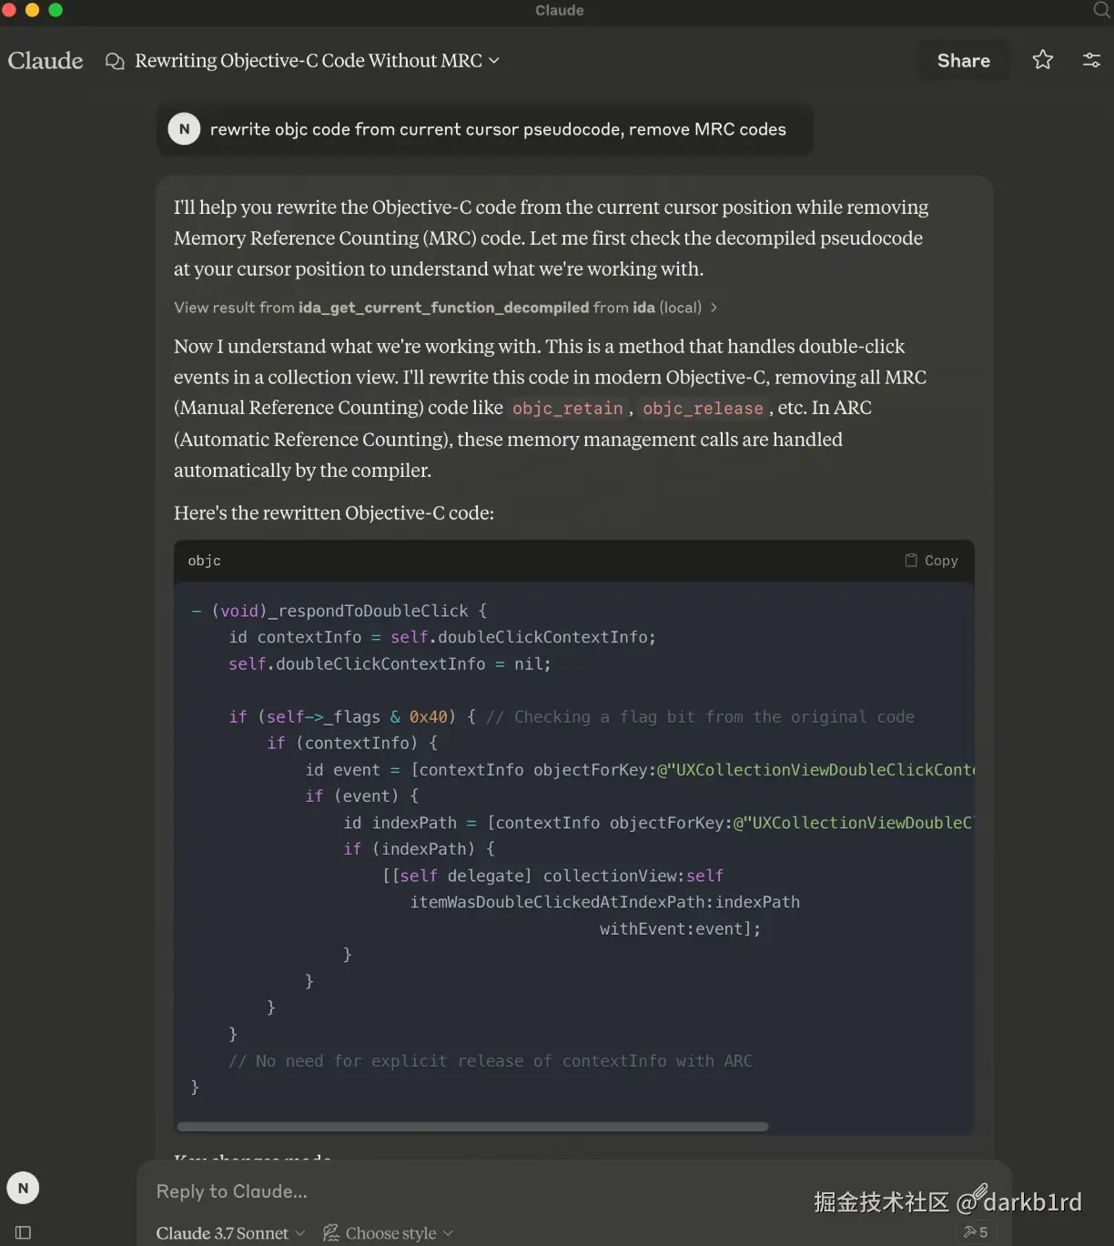Go to Claude home logo

[x=46, y=61]
